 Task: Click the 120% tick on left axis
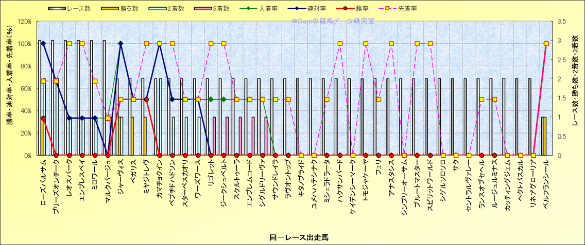[x=24, y=22]
